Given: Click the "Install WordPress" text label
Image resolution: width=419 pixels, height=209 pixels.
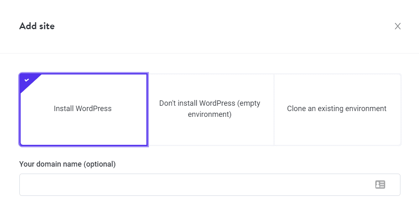Looking at the screenshot, I should 83,109.
